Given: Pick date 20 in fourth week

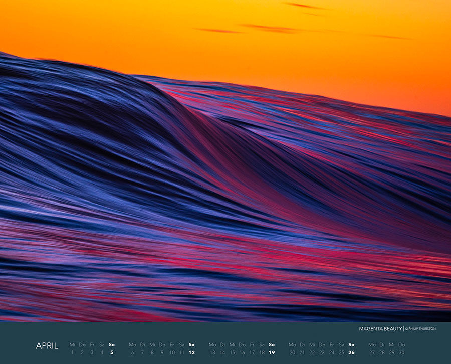Looking at the screenshot, I should [x=292, y=352].
